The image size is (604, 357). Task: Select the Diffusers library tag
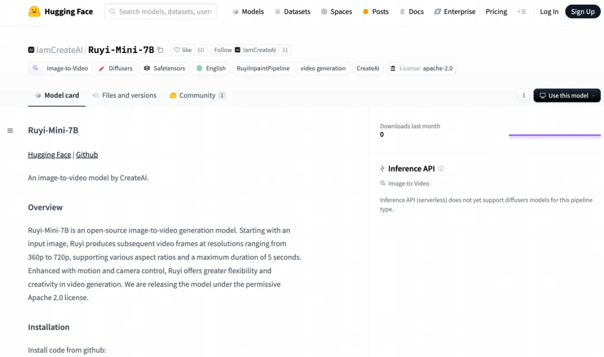pyautogui.click(x=116, y=68)
